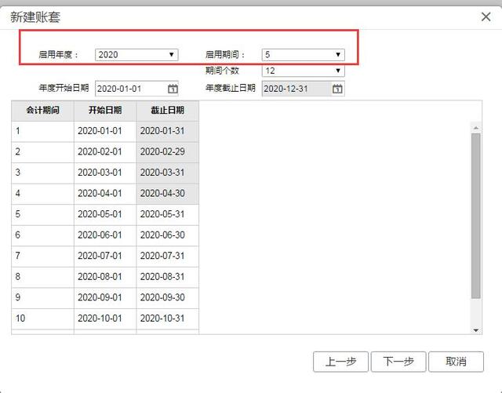
Task: Select end date cell 2020-05-31
Action: click(167, 215)
